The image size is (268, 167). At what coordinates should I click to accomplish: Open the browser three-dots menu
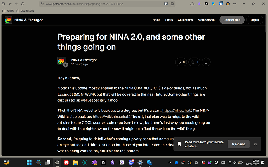(x=235, y=4)
